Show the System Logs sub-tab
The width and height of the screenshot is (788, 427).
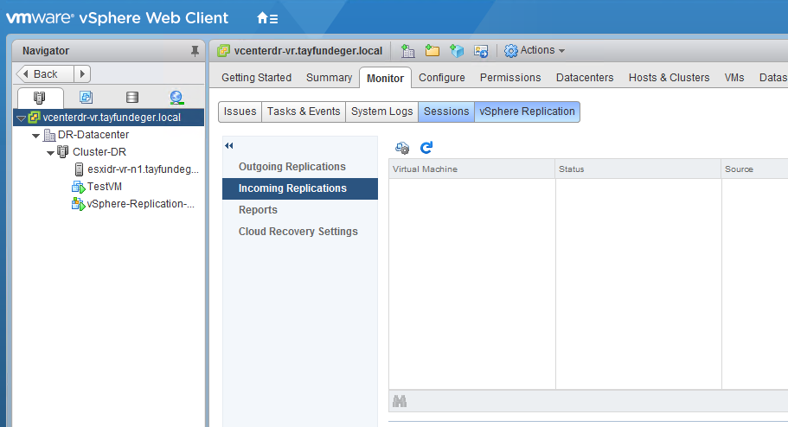pyautogui.click(x=382, y=112)
